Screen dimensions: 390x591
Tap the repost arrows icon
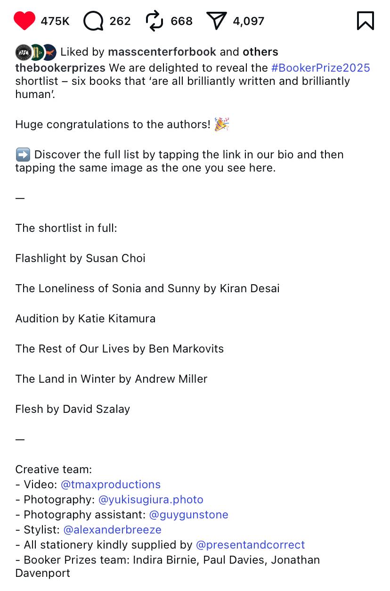click(154, 21)
